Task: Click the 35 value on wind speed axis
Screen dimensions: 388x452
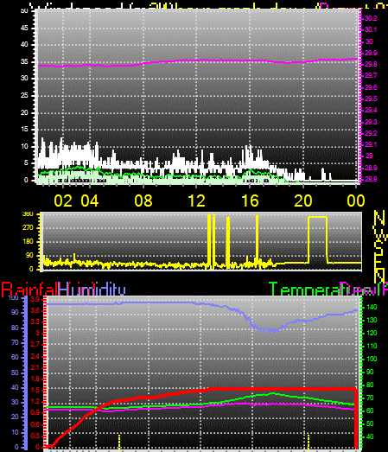Action: click(24, 61)
